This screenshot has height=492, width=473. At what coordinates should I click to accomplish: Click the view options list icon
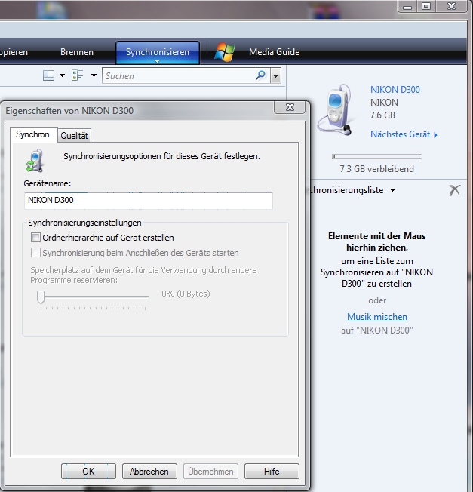77,75
